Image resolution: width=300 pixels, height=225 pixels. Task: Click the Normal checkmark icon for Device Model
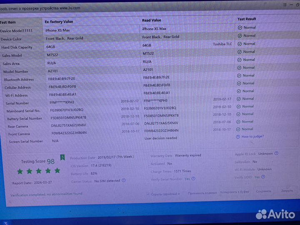click(240, 28)
